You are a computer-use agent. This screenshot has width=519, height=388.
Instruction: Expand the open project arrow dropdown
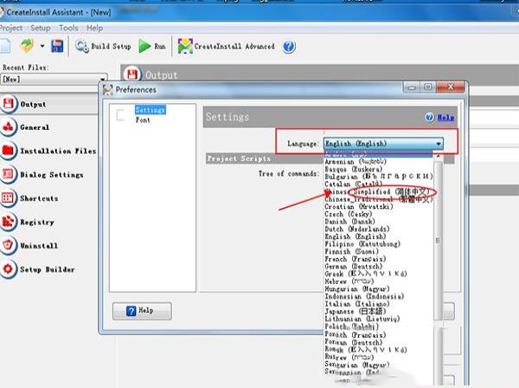pyautogui.click(x=42, y=46)
